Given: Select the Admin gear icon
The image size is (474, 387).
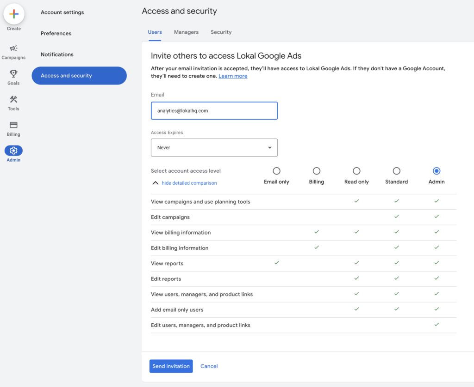Looking at the screenshot, I should (13, 151).
